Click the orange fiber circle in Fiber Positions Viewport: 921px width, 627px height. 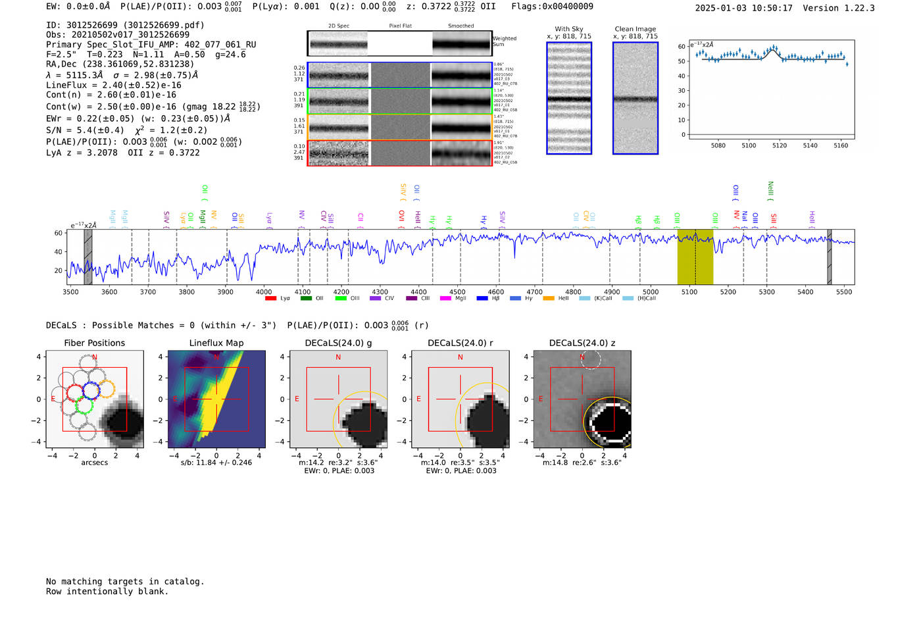pos(107,389)
